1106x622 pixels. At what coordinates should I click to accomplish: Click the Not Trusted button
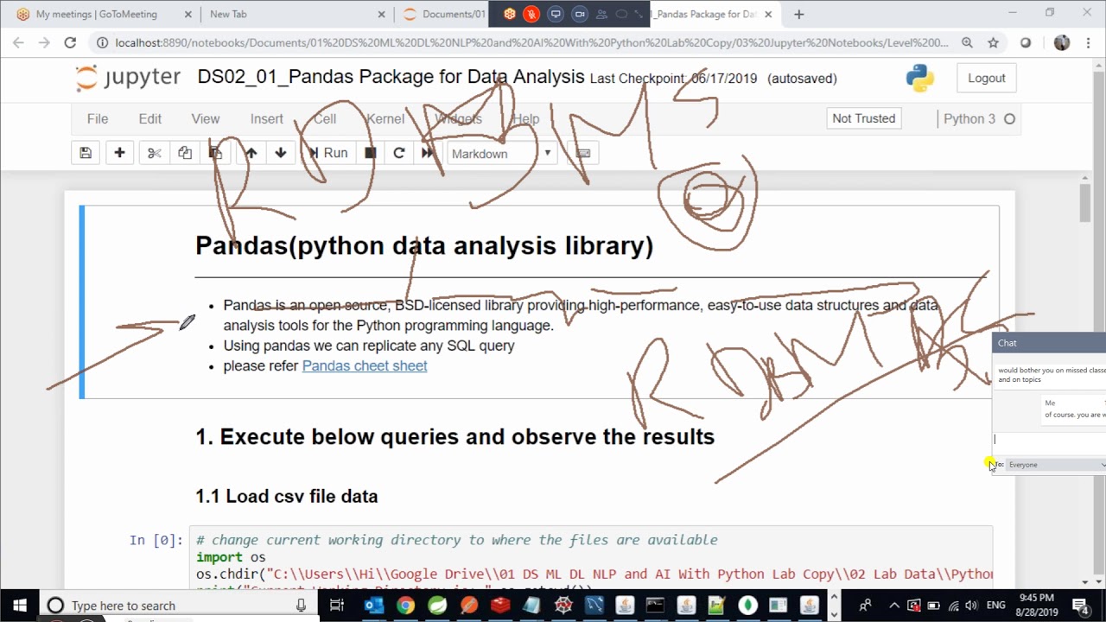click(x=863, y=118)
